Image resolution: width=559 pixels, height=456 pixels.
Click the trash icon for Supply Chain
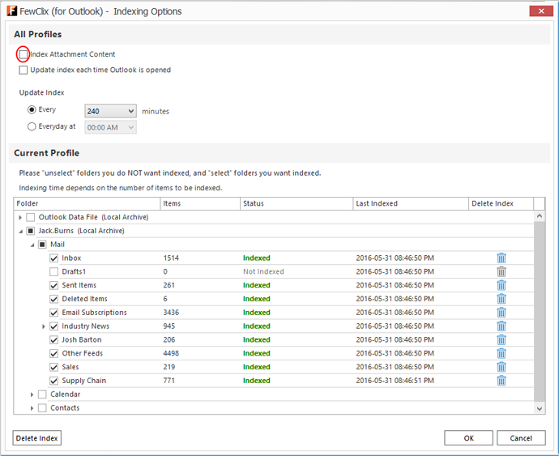(501, 381)
